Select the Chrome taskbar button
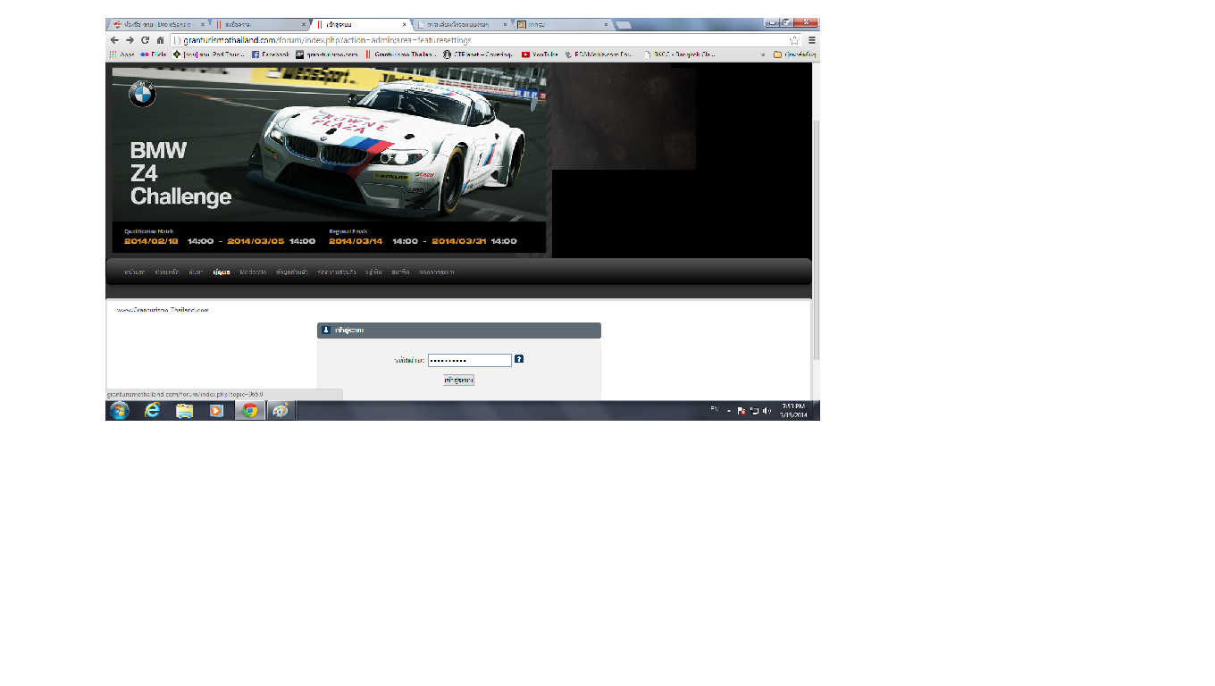Image resolution: width=1215 pixels, height=686 pixels. pyautogui.click(x=249, y=410)
